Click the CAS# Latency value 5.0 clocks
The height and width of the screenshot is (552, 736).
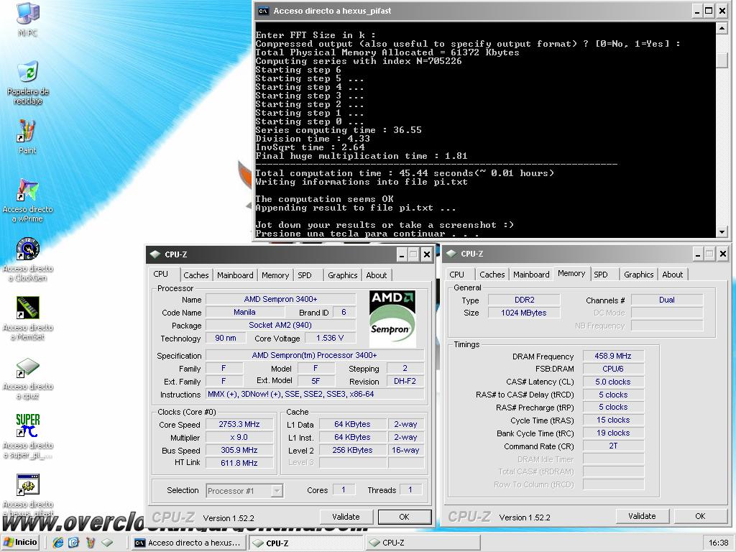click(x=613, y=382)
